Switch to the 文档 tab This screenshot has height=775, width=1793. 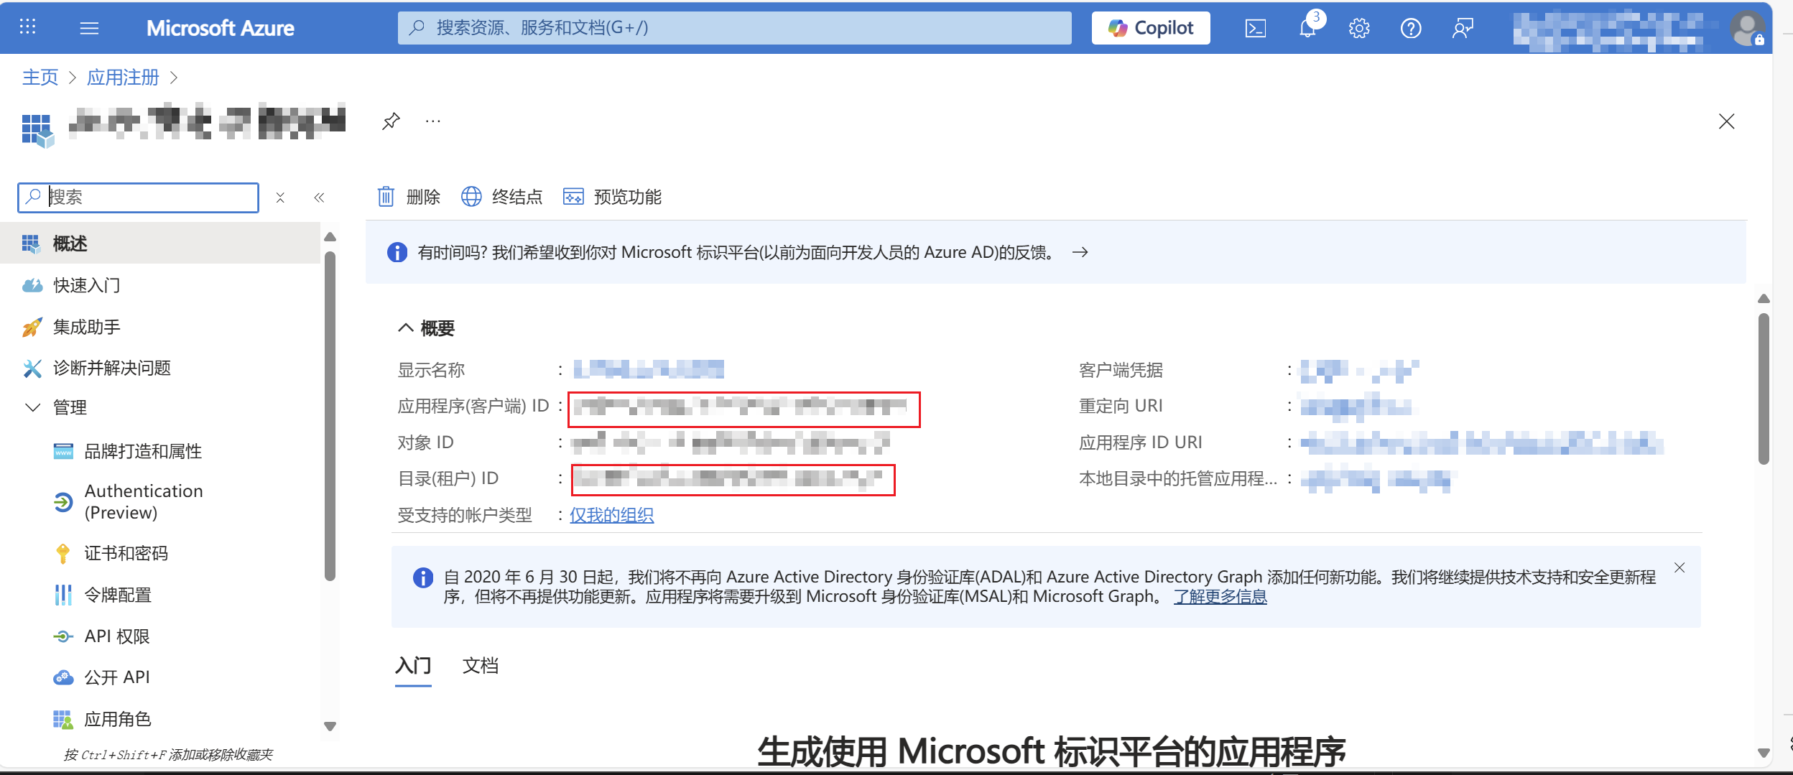point(480,666)
